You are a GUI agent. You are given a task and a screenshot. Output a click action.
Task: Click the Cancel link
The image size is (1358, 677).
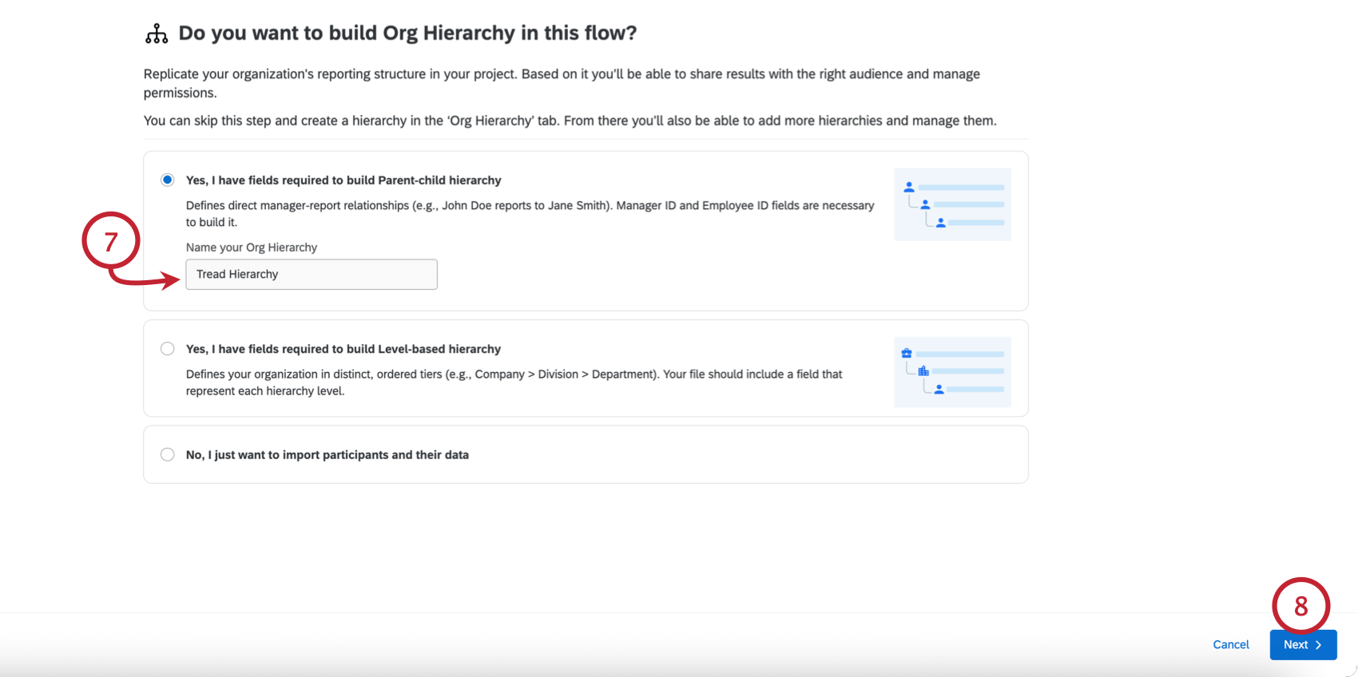pyautogui.click(x=1230, y=645)
